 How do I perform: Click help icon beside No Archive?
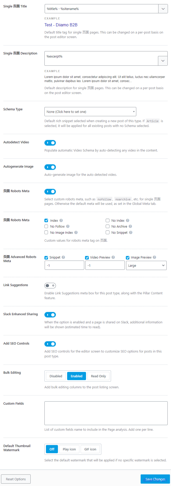click(130, 226)
